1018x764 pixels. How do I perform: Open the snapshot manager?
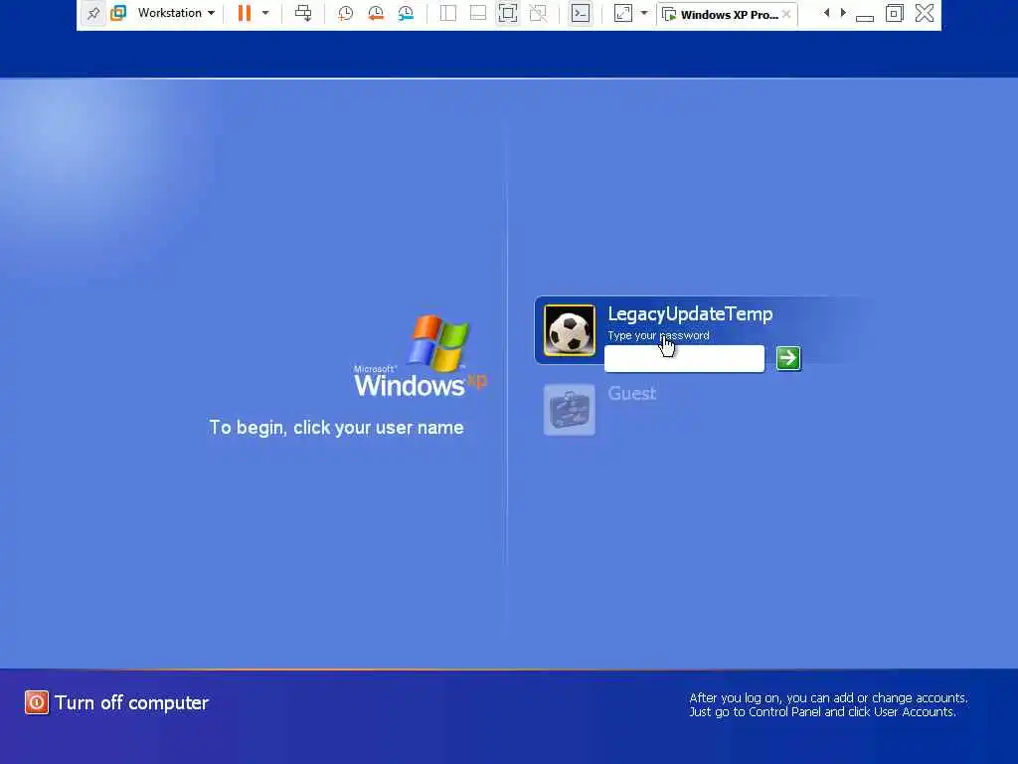point(406,13)
